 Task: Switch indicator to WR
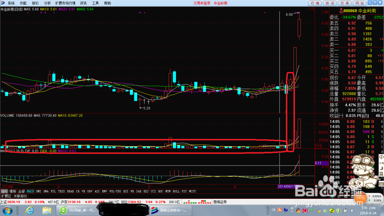coord(132,191)
